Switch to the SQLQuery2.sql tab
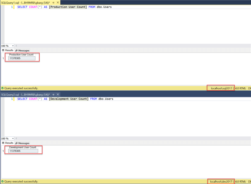Screen dimensions: 251x184 pos(26,95)
